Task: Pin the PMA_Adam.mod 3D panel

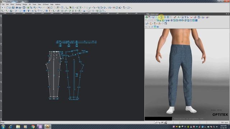Action: 226,14
